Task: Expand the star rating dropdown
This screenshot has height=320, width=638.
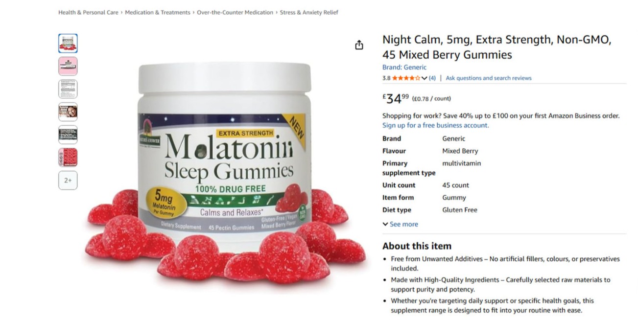Action: click(x=425, y=77)
